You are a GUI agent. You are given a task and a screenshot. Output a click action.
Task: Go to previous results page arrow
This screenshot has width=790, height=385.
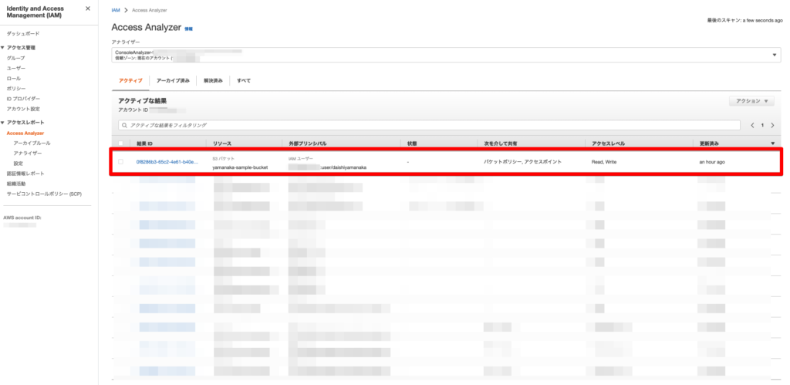pos(752,125)
